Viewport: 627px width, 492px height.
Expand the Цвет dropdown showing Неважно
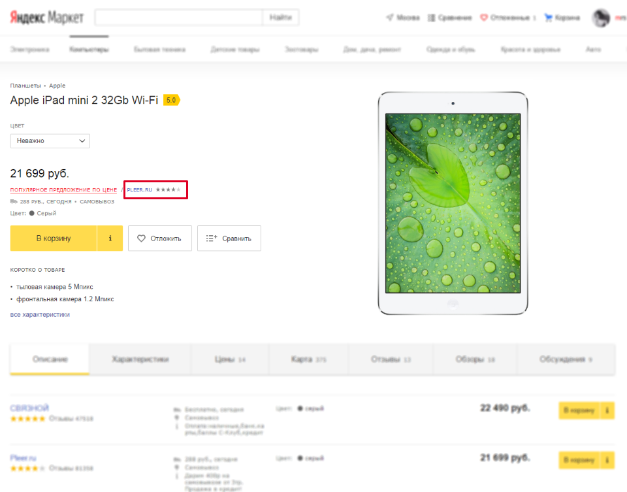click(x=50, y=140)
